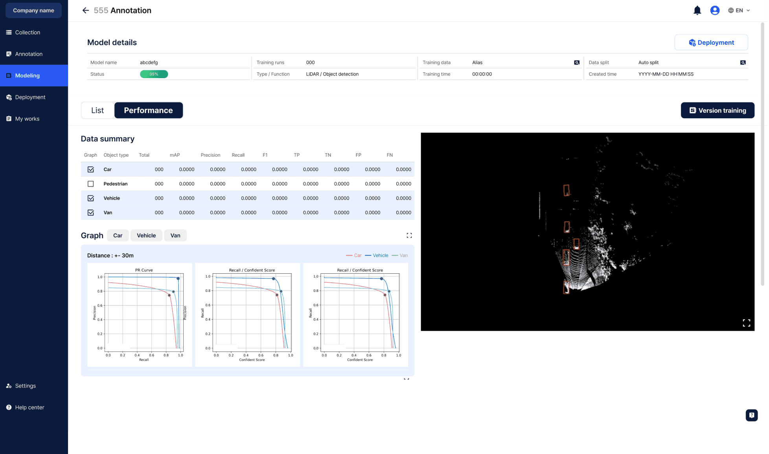Click the 35% status progress bar

[154, 74]
